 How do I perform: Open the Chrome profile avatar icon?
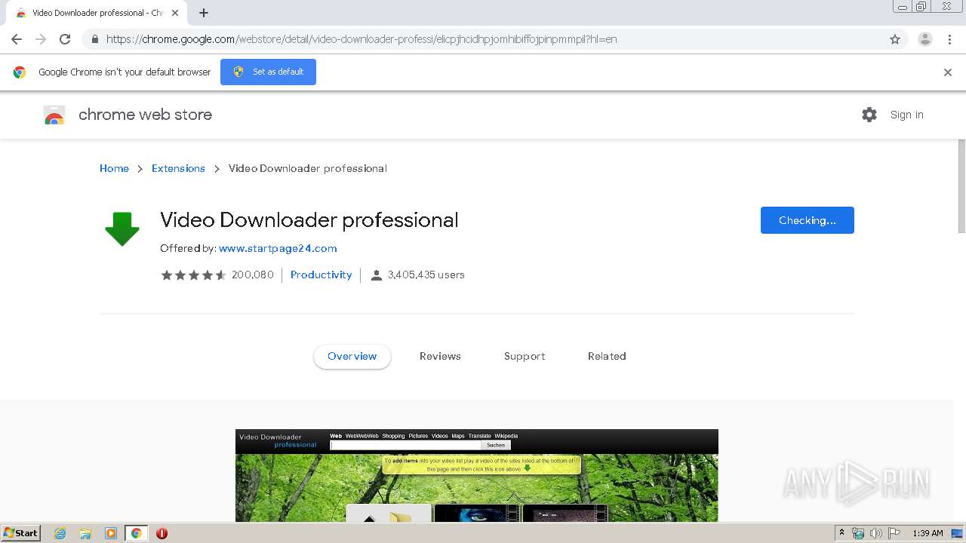925,39
